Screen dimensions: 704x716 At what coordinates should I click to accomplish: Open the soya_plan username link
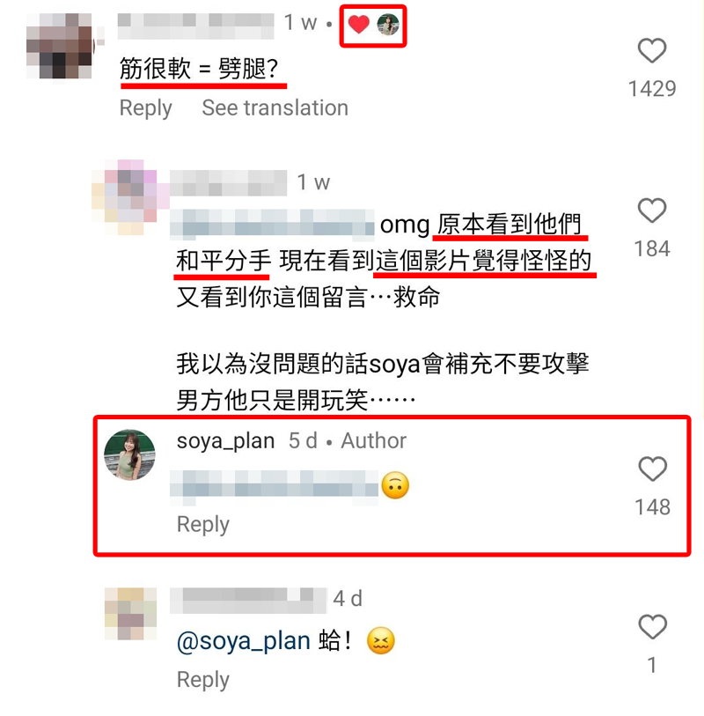tap(226, 441)
